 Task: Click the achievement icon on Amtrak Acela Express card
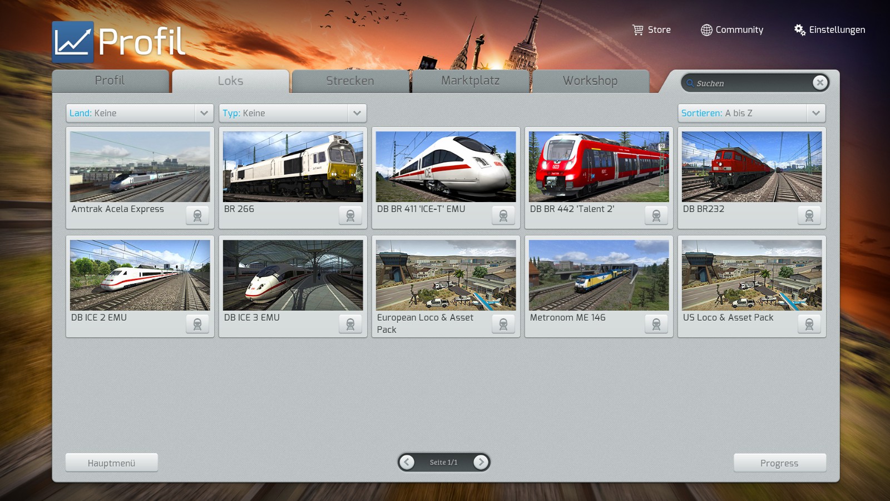197,215
